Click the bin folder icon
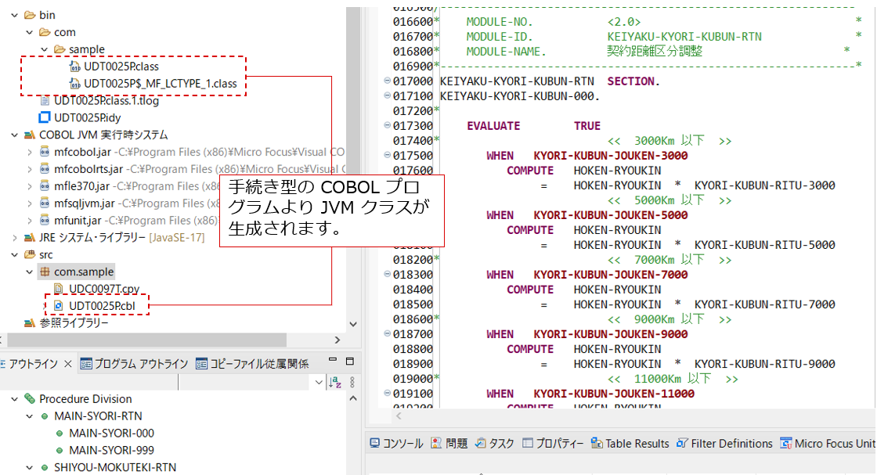Image resolution: width=877 pixels, height=475 pixels. point(30,15)
